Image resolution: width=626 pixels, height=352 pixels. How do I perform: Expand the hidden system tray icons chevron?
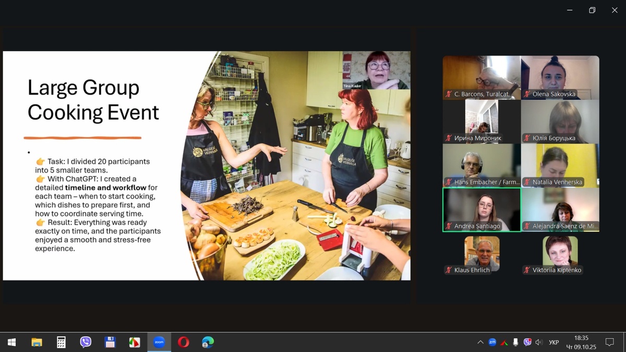480,342
